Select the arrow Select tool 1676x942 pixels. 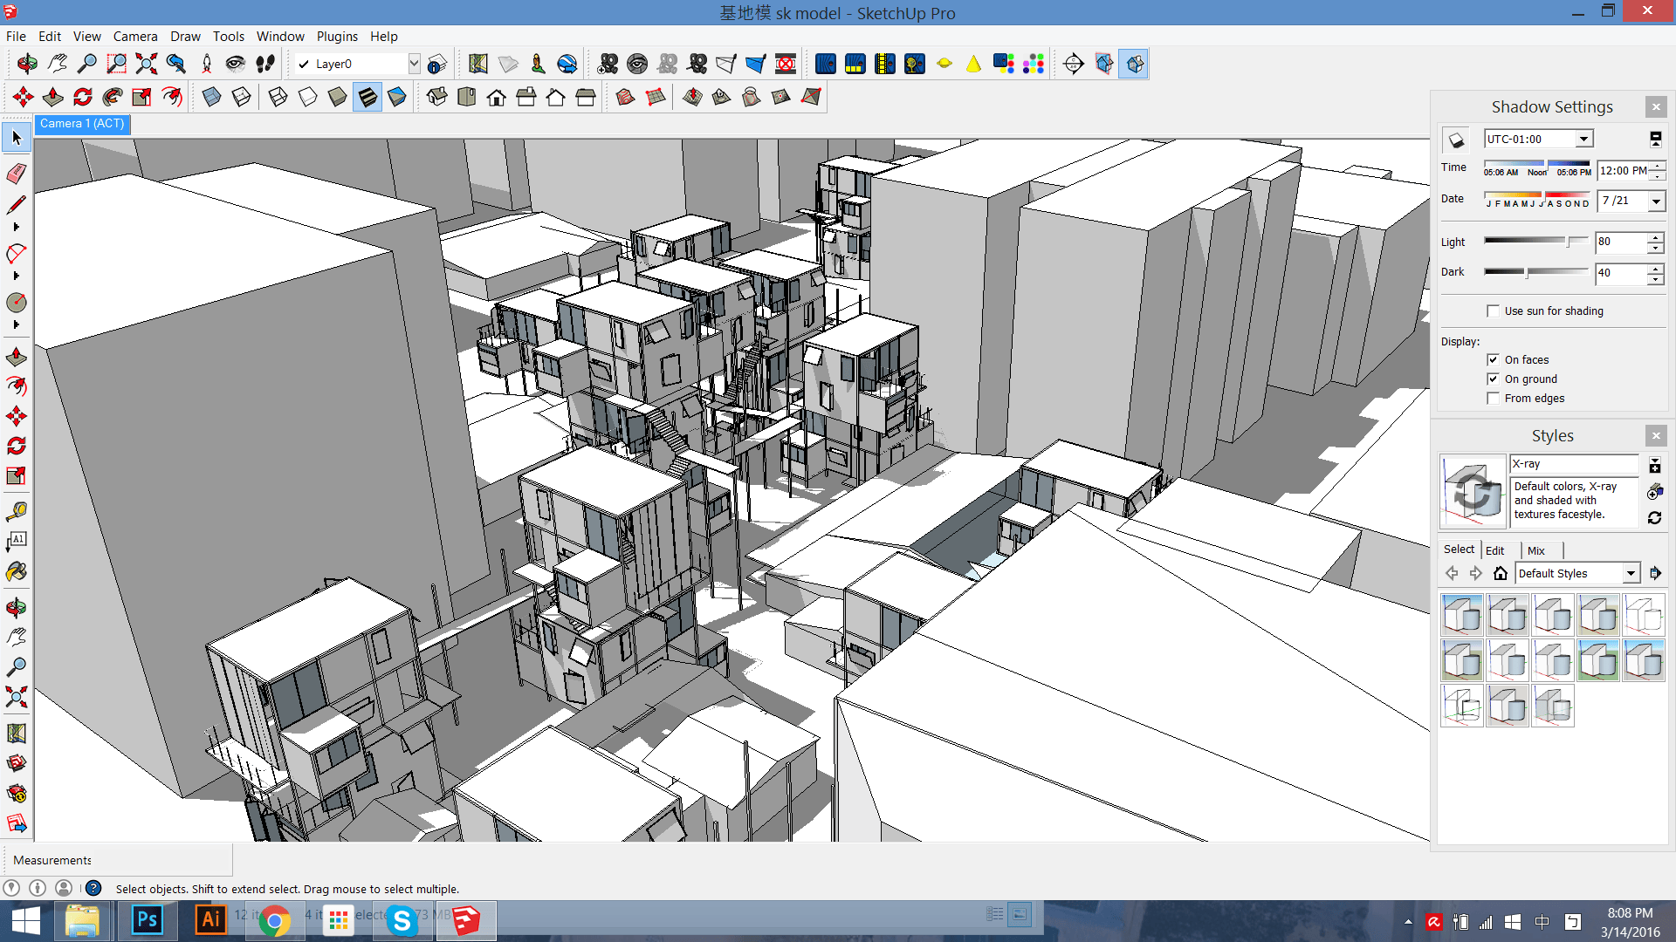pyautogui.click(x=17, y=138)
